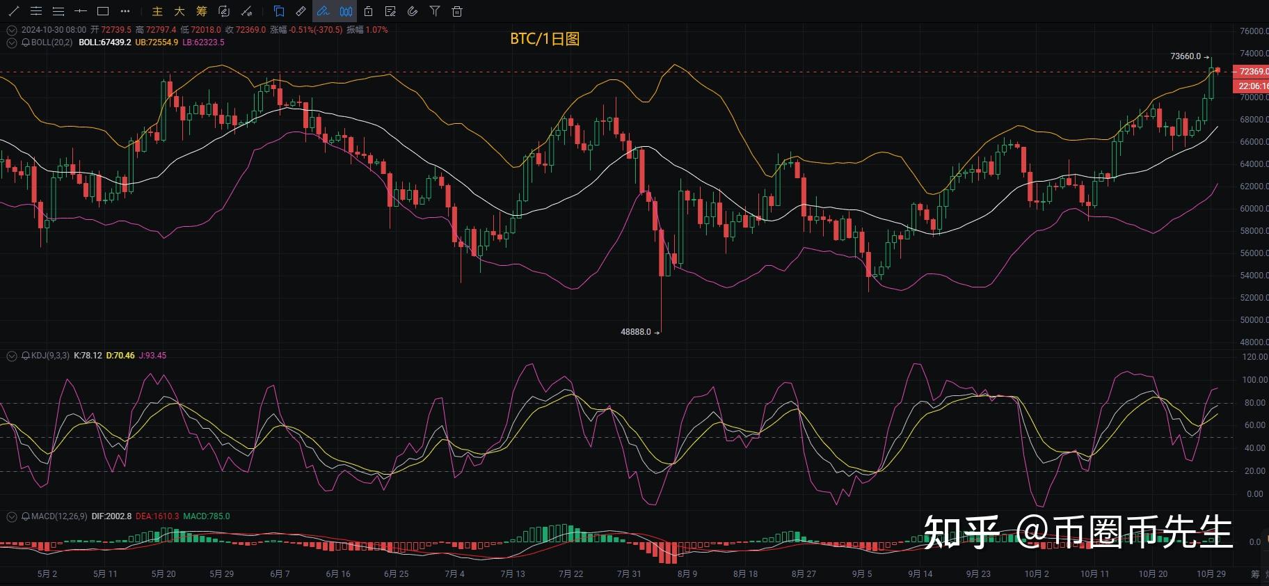The image size is (1269, 586).
Task: Click the ruler measurement tool
Action: coord(301,11)
